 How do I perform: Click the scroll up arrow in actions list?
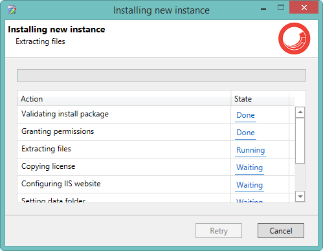click(x=300, y=112)
